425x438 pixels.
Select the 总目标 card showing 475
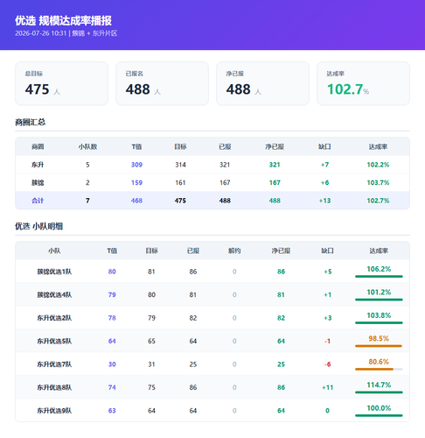(61, 83)
